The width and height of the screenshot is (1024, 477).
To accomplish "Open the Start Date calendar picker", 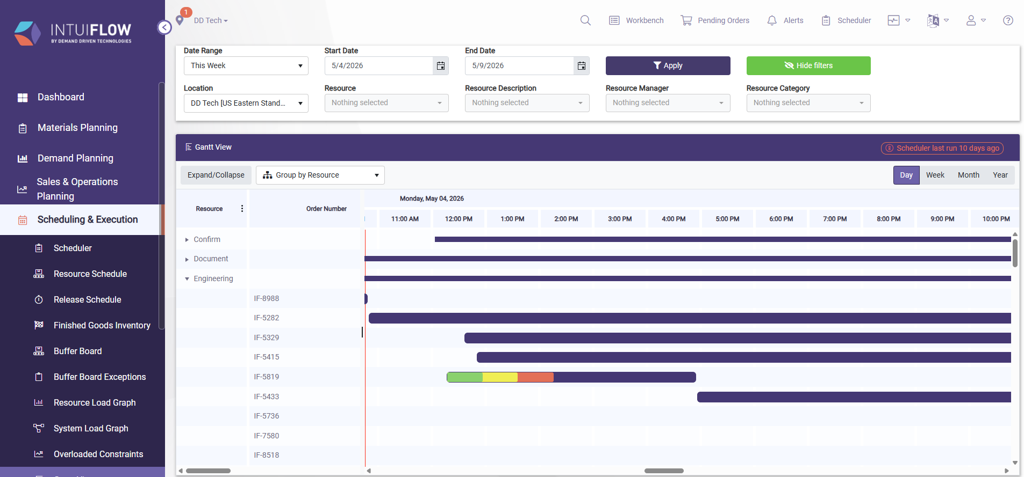I will [x=441, y=65].
